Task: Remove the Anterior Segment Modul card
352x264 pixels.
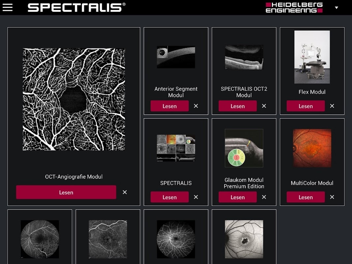Action: click(196, 106)
